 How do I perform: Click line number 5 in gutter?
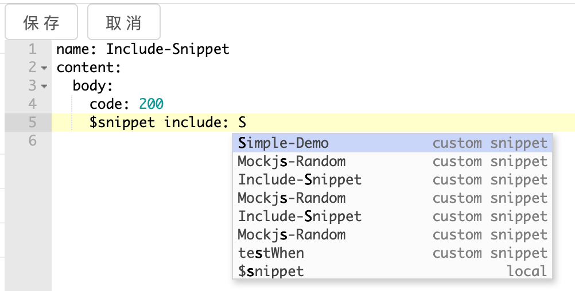pos(32,123)
